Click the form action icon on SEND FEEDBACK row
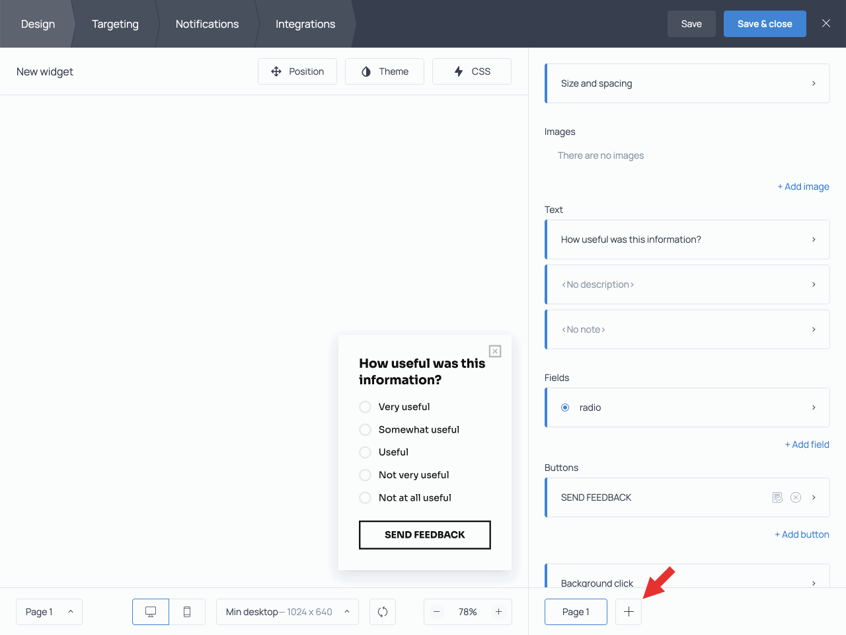 [x=777, y=497]
